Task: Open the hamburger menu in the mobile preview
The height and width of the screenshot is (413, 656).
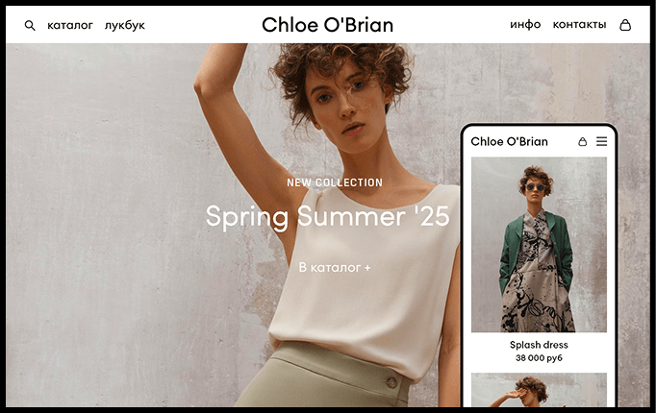Action: 601,141
